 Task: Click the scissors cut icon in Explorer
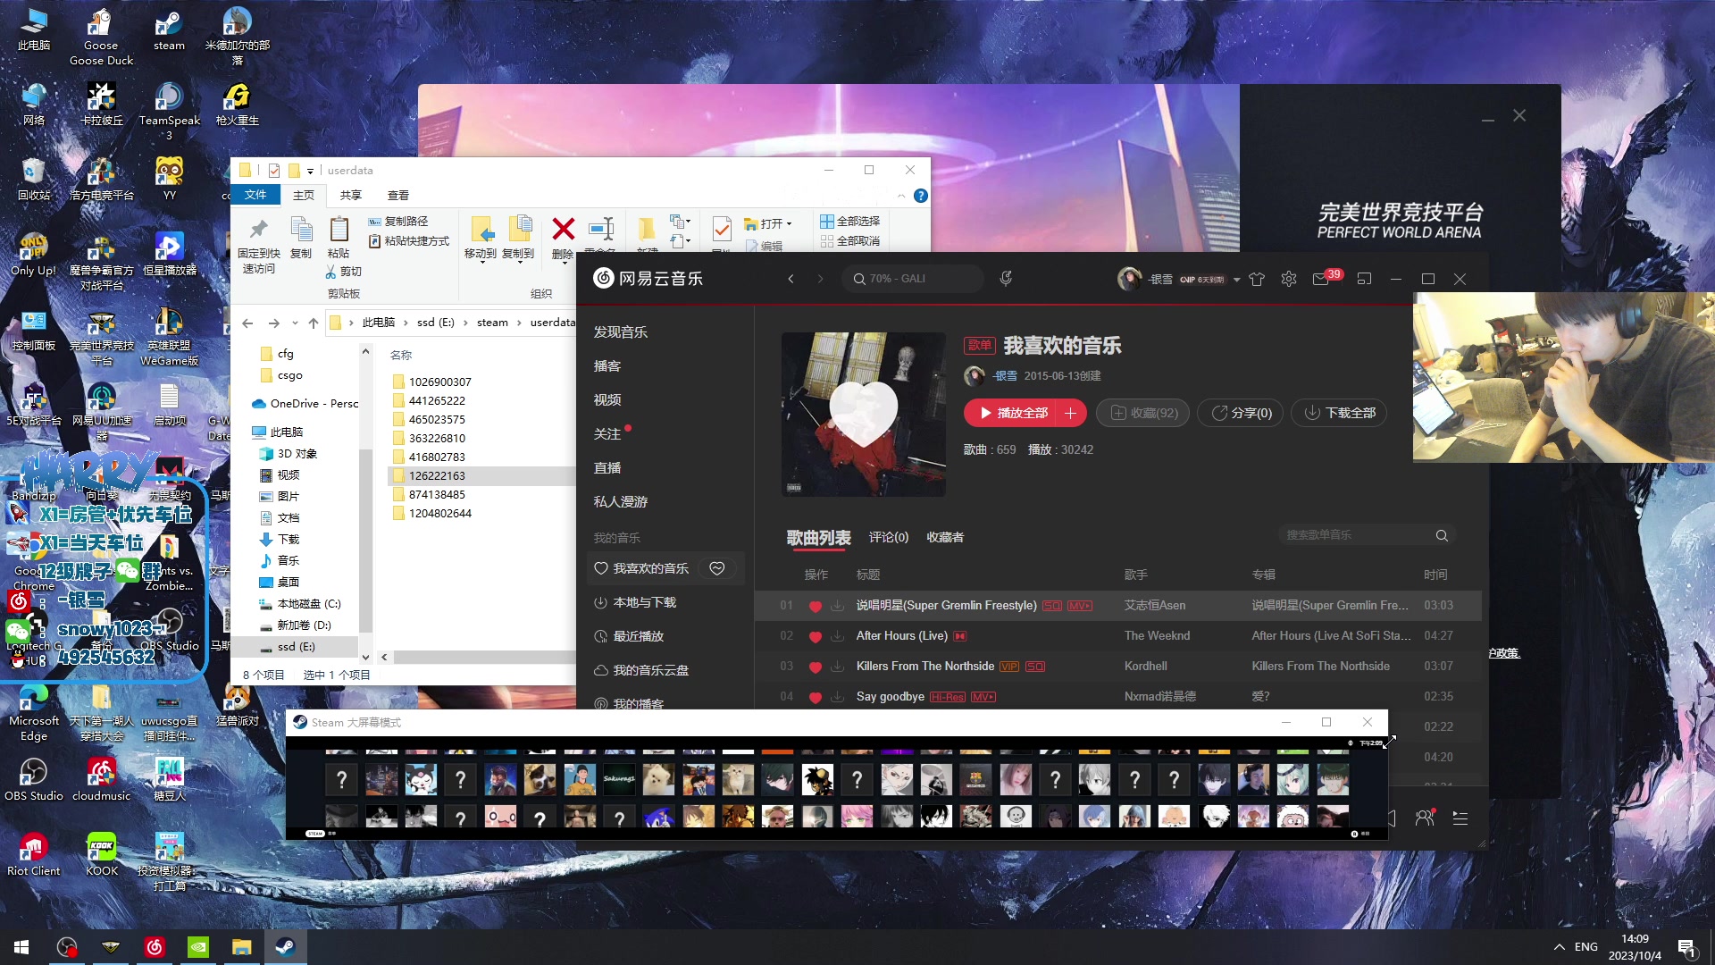330,272
